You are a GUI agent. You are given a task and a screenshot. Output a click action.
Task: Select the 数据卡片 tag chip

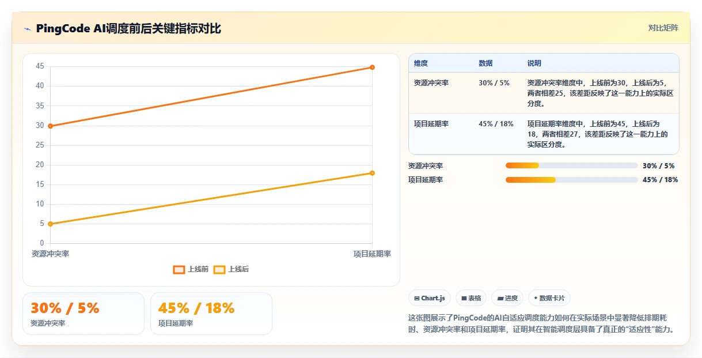click(549, 298)
